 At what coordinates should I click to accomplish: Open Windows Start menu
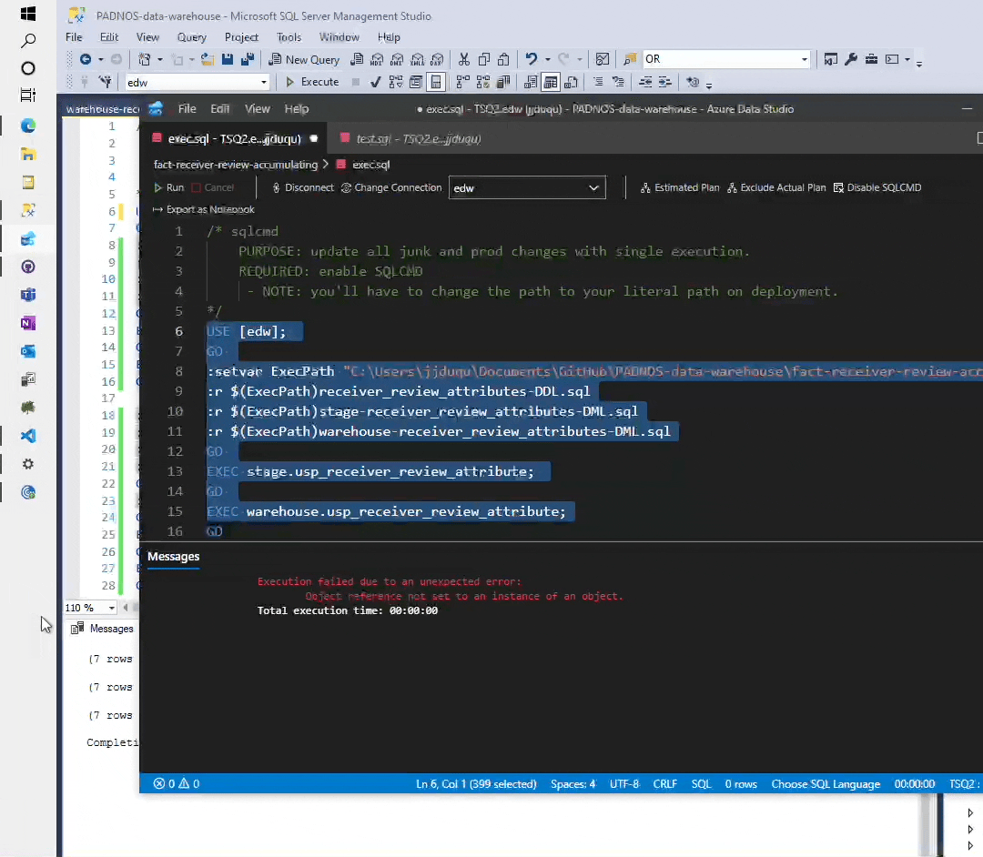click(x=28, y=14)
